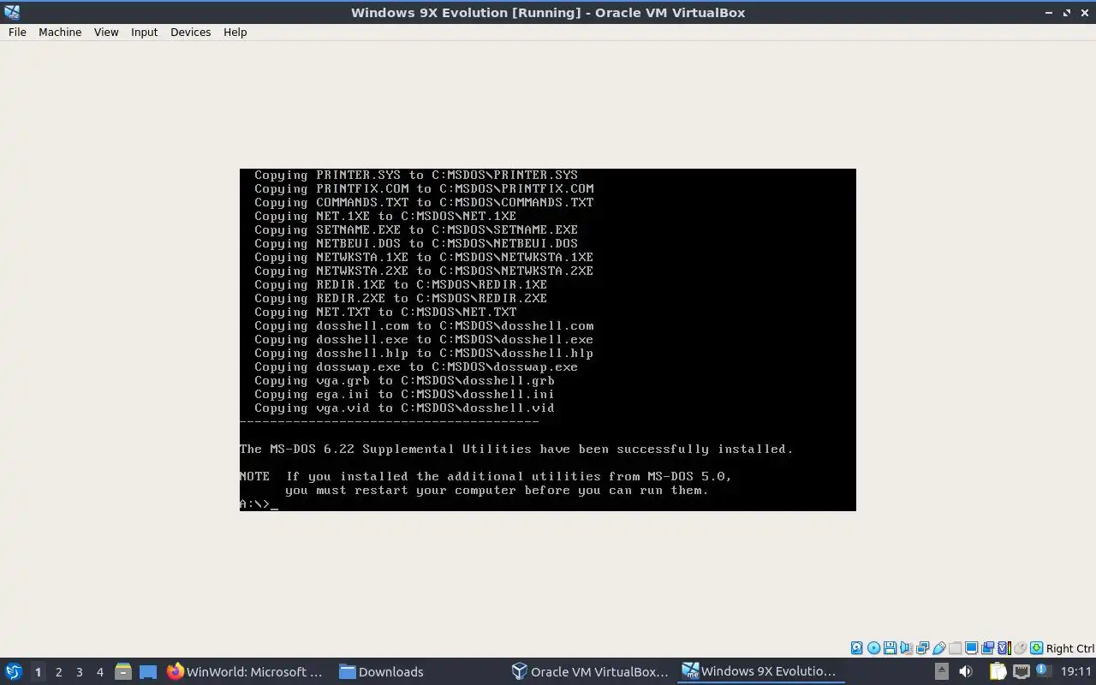Open the View menu
The height and width of the screenshot is (685, 1096).
click(106, 32)
